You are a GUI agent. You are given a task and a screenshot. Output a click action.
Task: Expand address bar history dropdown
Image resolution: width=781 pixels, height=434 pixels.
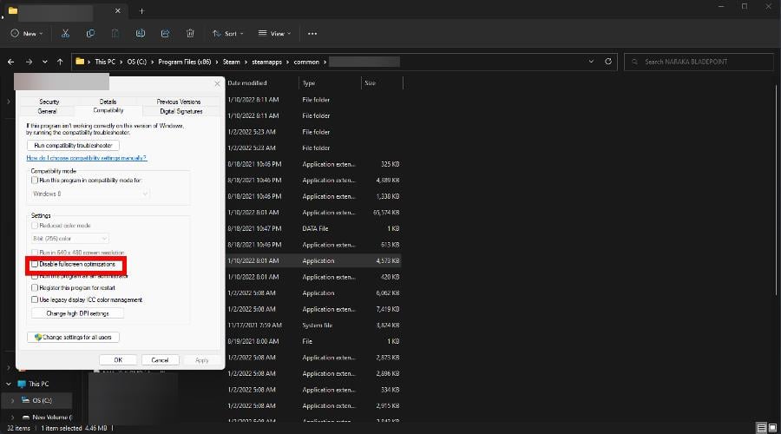tap(591, 62)
